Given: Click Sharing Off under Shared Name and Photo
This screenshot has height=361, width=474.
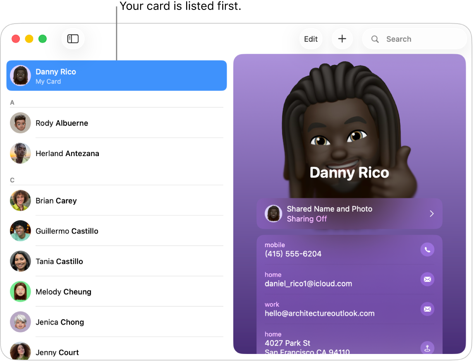Looking at the screenshot, I should (x=306, y=219).
